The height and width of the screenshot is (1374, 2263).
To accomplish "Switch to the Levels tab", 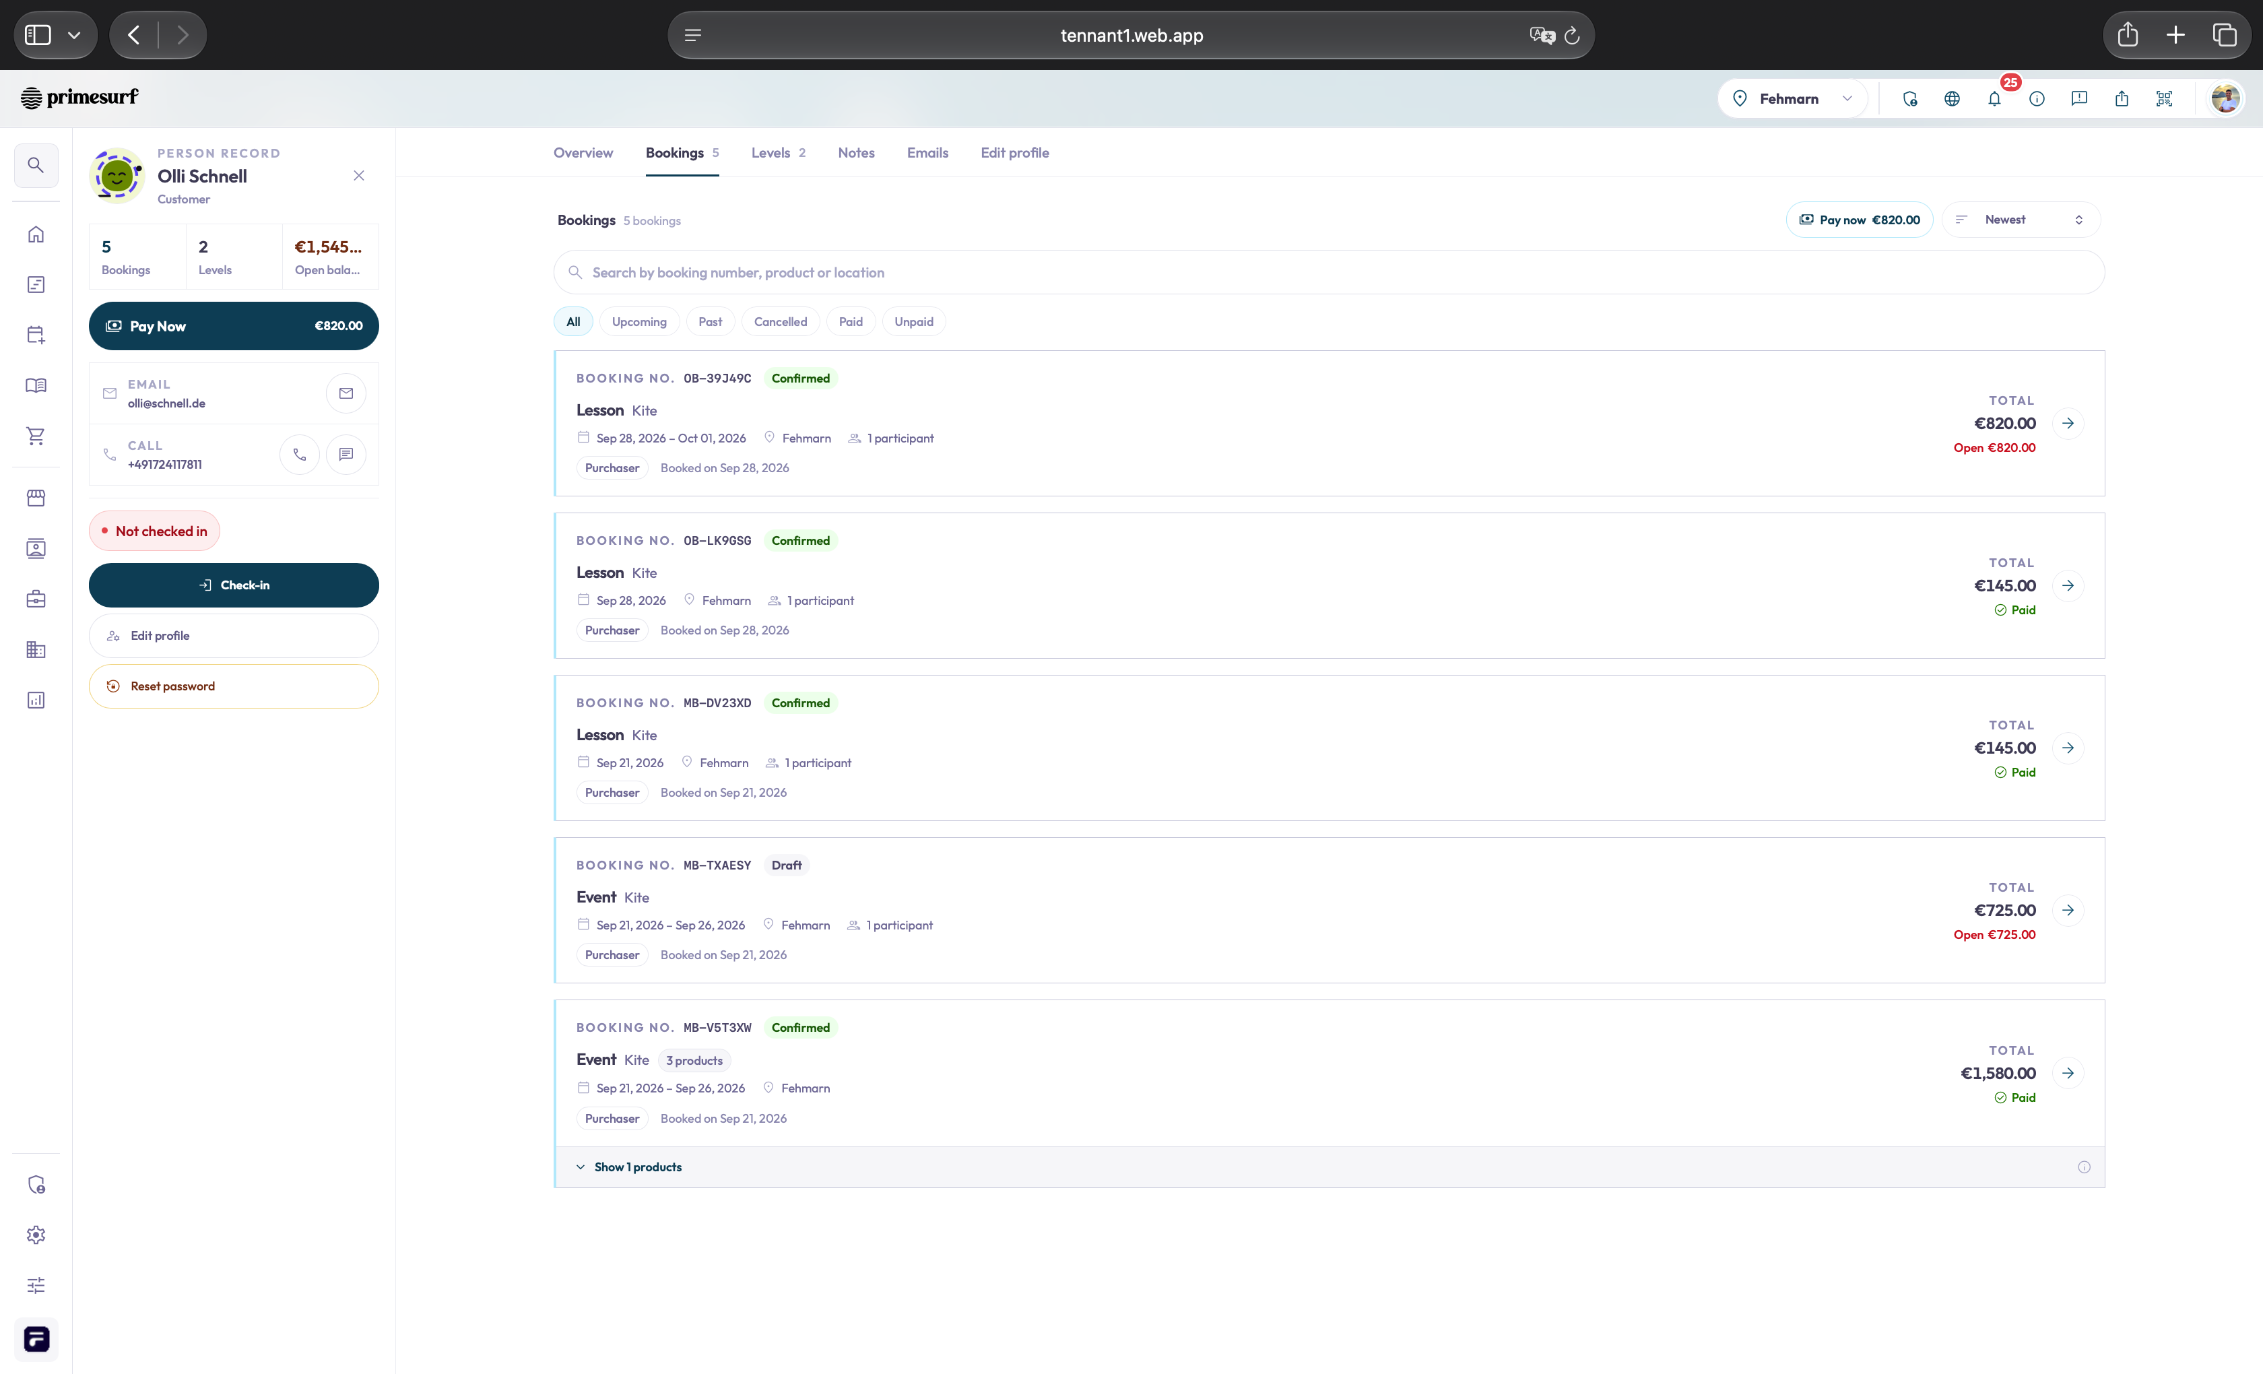I will (x=778, y=152).
